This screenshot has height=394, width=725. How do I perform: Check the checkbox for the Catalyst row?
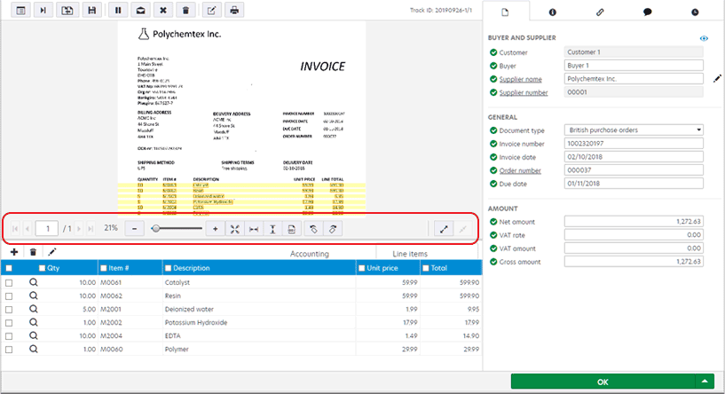9,282
